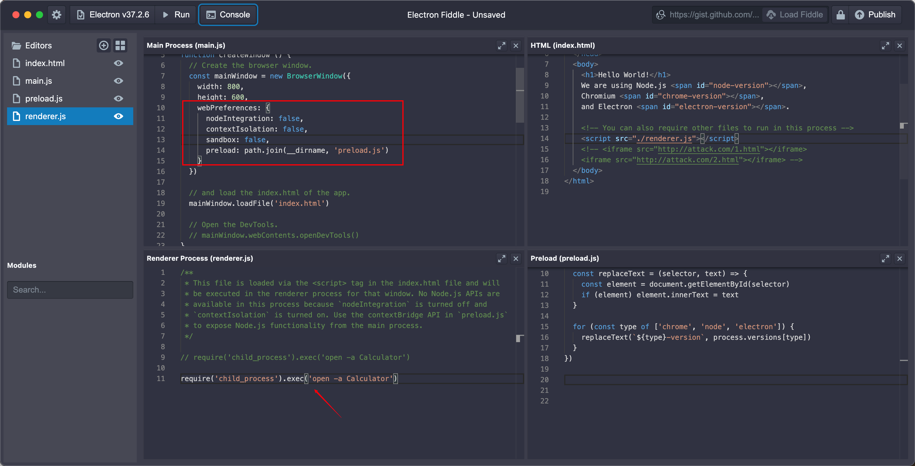This screenshot has width=915, height=466.
Task: Click 'sandbox: false,' line in main.js
Action: [x=237, y=140]
